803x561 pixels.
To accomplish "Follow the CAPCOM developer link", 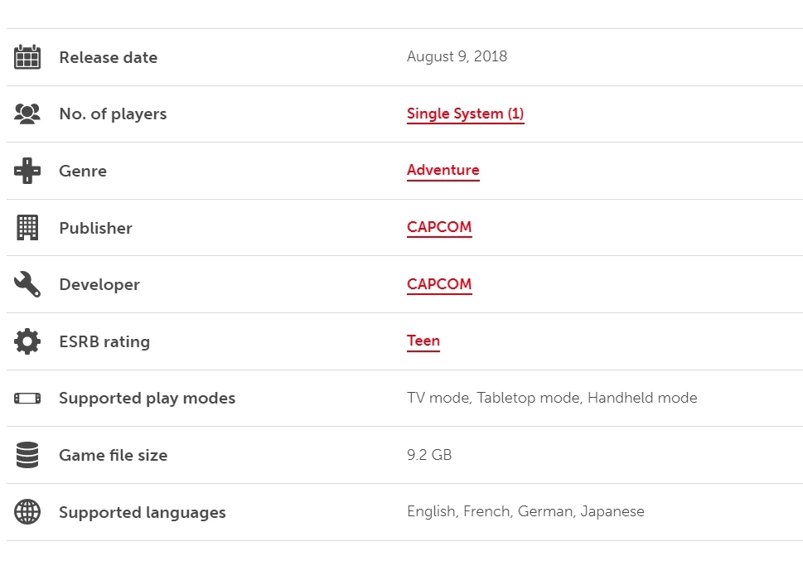I will pos(439,284).
